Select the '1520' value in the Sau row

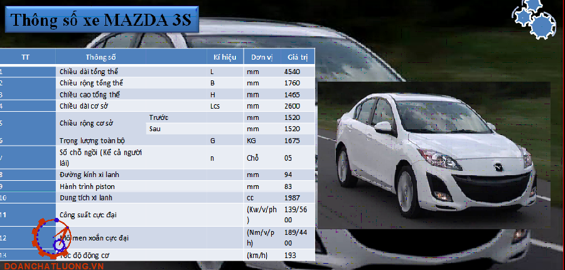point(292,129)
